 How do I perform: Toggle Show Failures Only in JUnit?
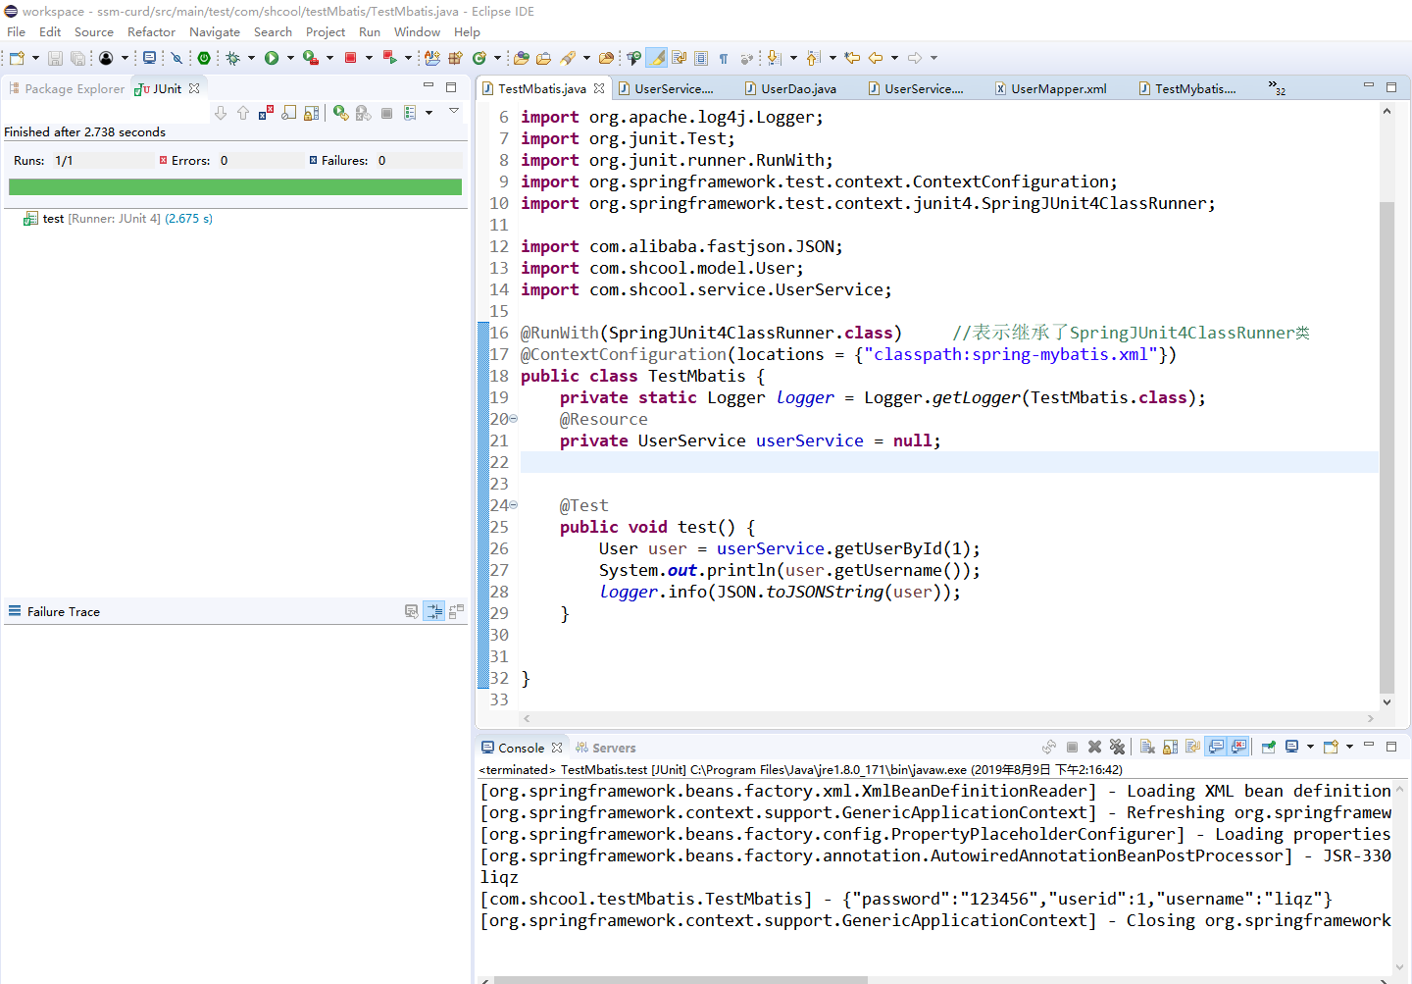click(x=267, y=113)
